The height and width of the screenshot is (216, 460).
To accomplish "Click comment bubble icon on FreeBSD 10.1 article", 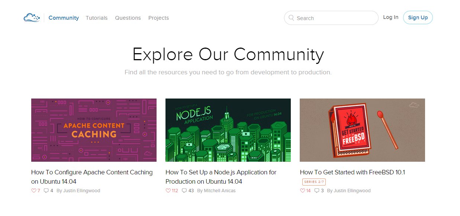I will tap(317, 191).
